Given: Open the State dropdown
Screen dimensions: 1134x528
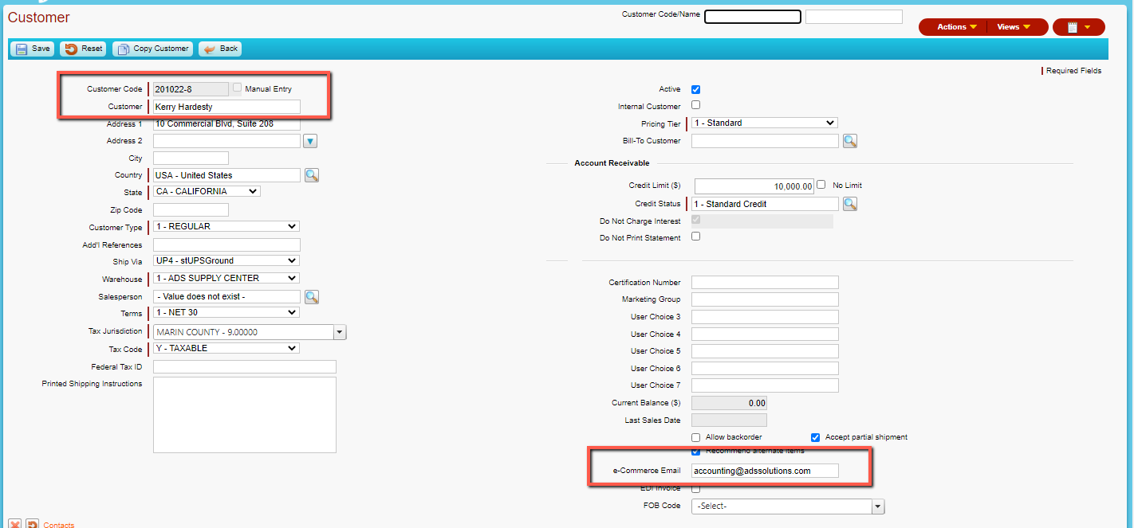Looking at the screenshot, I should (x=207, y=192).
